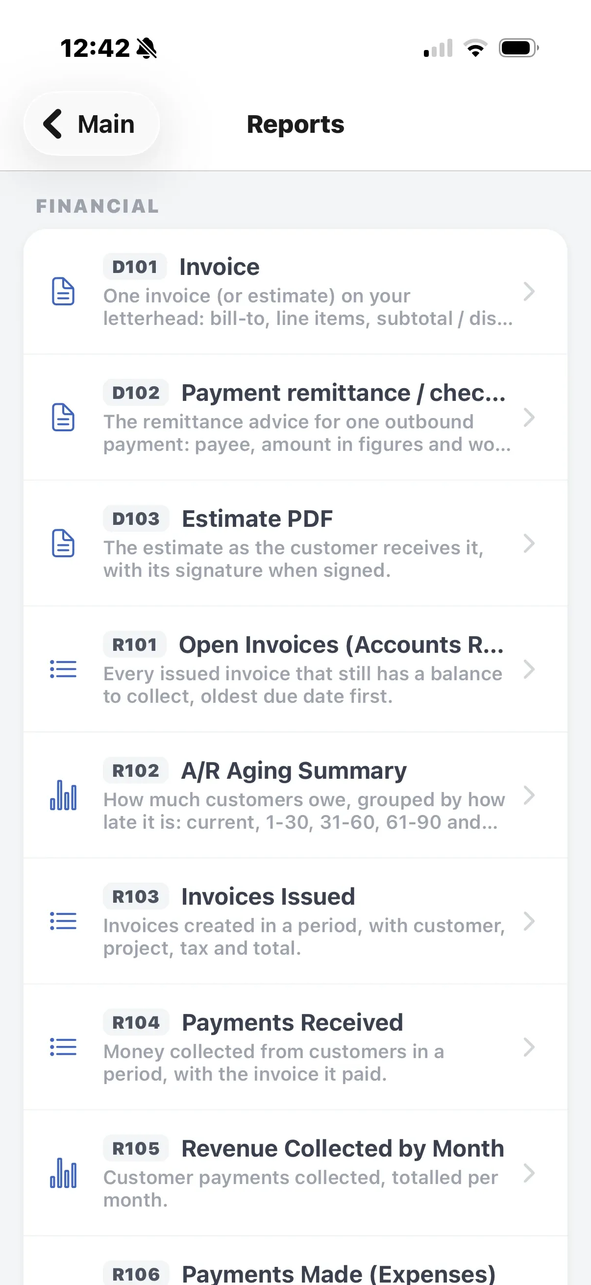Open the Estimate PDF report
This screenshot has height=1285, width=591.
pyautogui.click(x=257, y=519)
